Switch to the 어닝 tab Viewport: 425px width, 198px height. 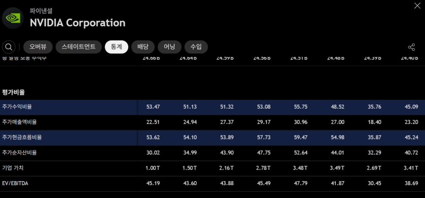pyautogui.click(x=169, y=47)
